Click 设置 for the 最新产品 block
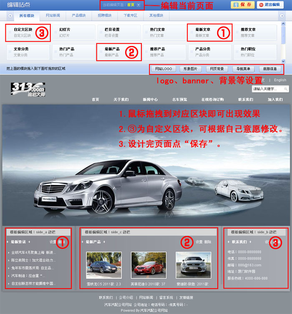 click(199, 242)
